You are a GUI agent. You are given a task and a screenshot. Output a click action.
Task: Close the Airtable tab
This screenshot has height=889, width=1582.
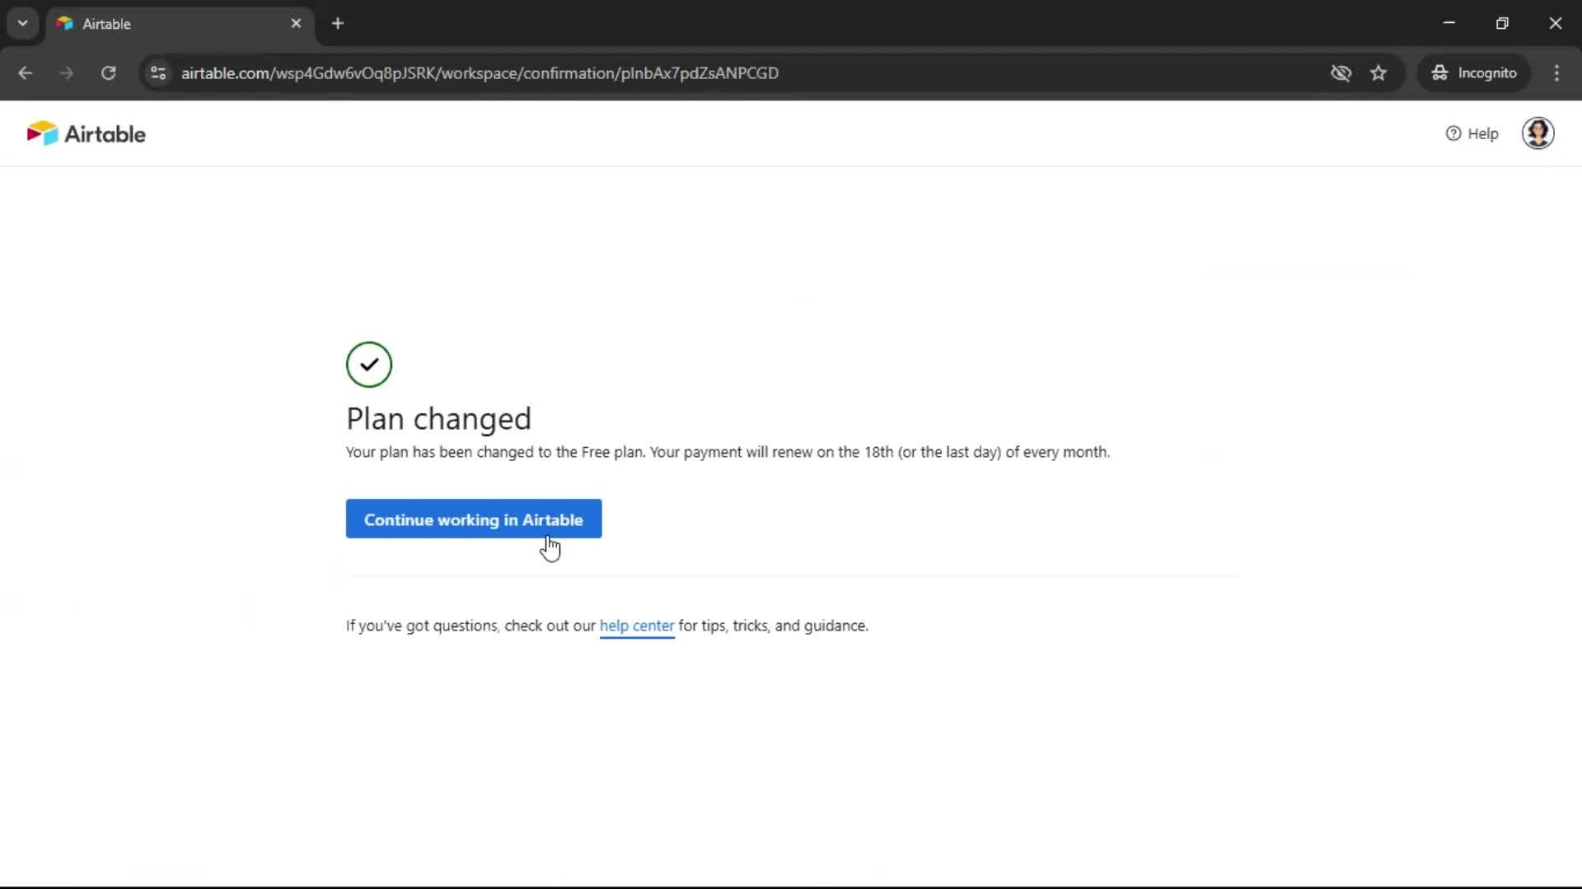click(296, 24)
